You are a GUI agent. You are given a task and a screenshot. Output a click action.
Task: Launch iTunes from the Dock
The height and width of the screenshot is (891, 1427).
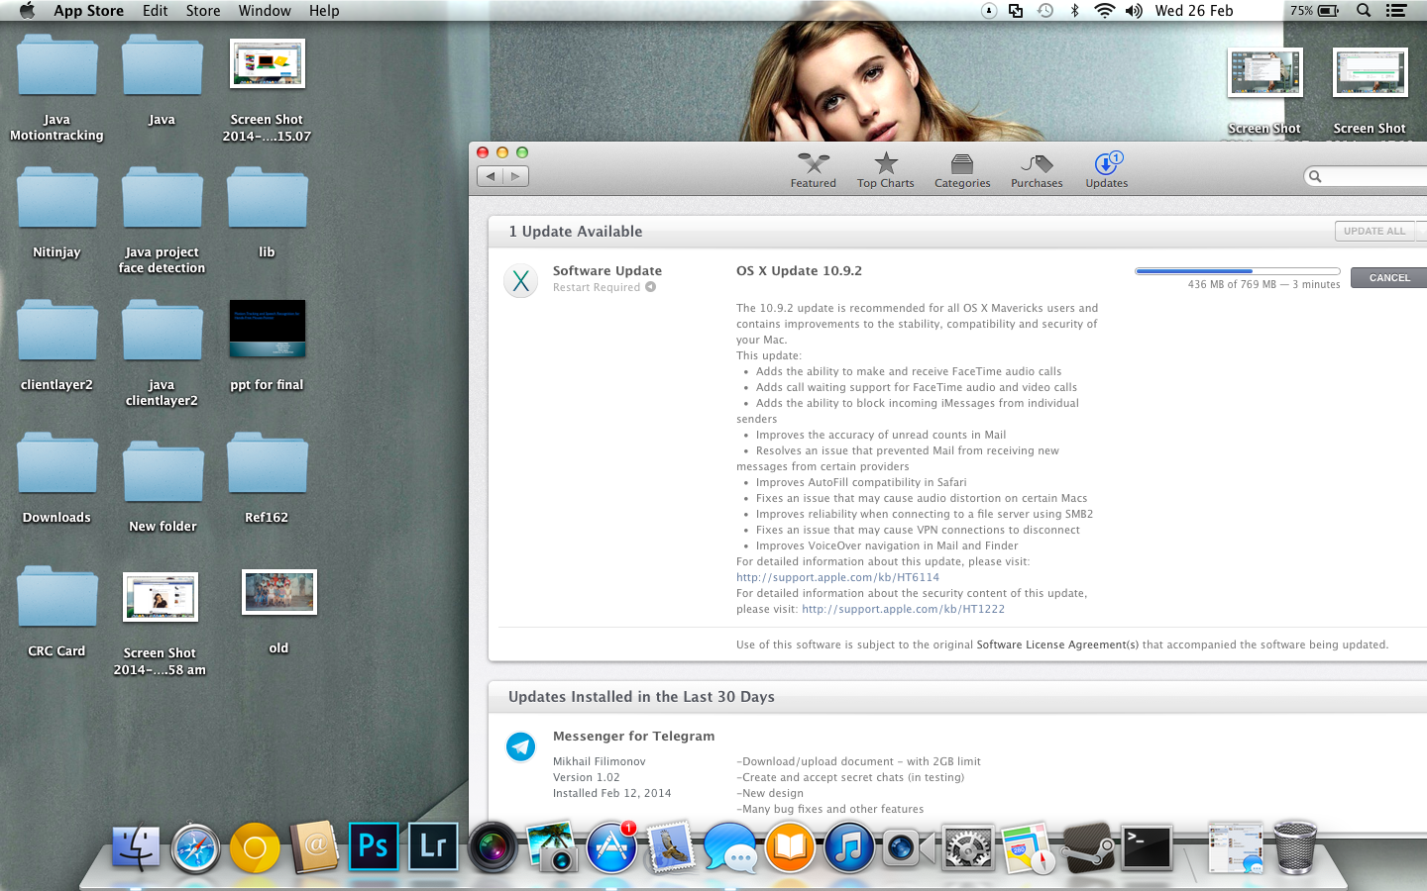pos(849,848)
